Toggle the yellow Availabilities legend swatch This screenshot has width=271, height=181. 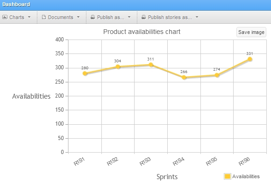click(227, 176)
